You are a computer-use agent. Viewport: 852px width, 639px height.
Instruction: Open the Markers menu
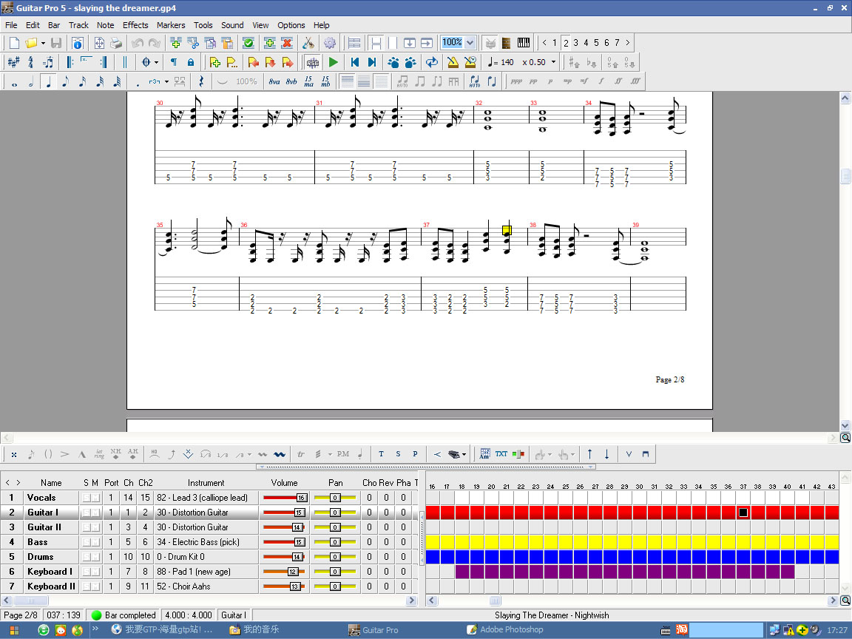(171, 25)
